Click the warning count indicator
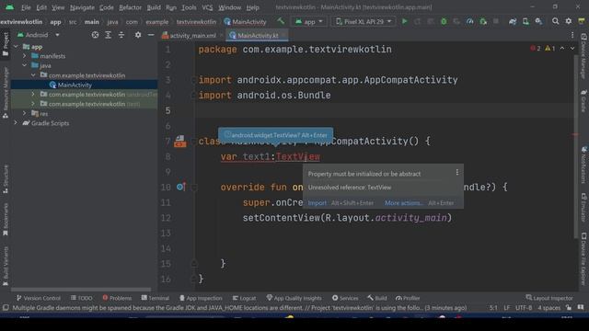The width and height of the screenshot is (589, 331). tap(550, 49)
